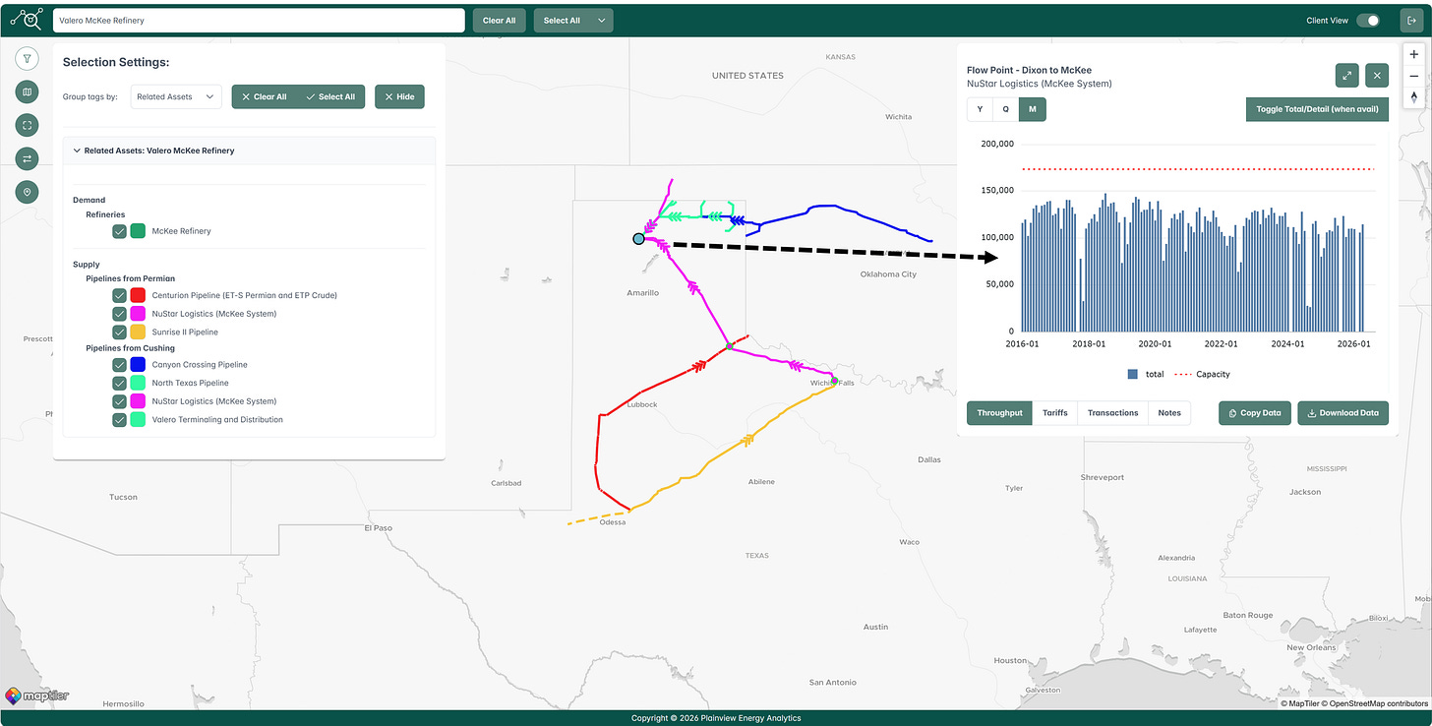Click the location pin sidebar icon
Screen dimensions: 1432x726
tap(27, 192)
